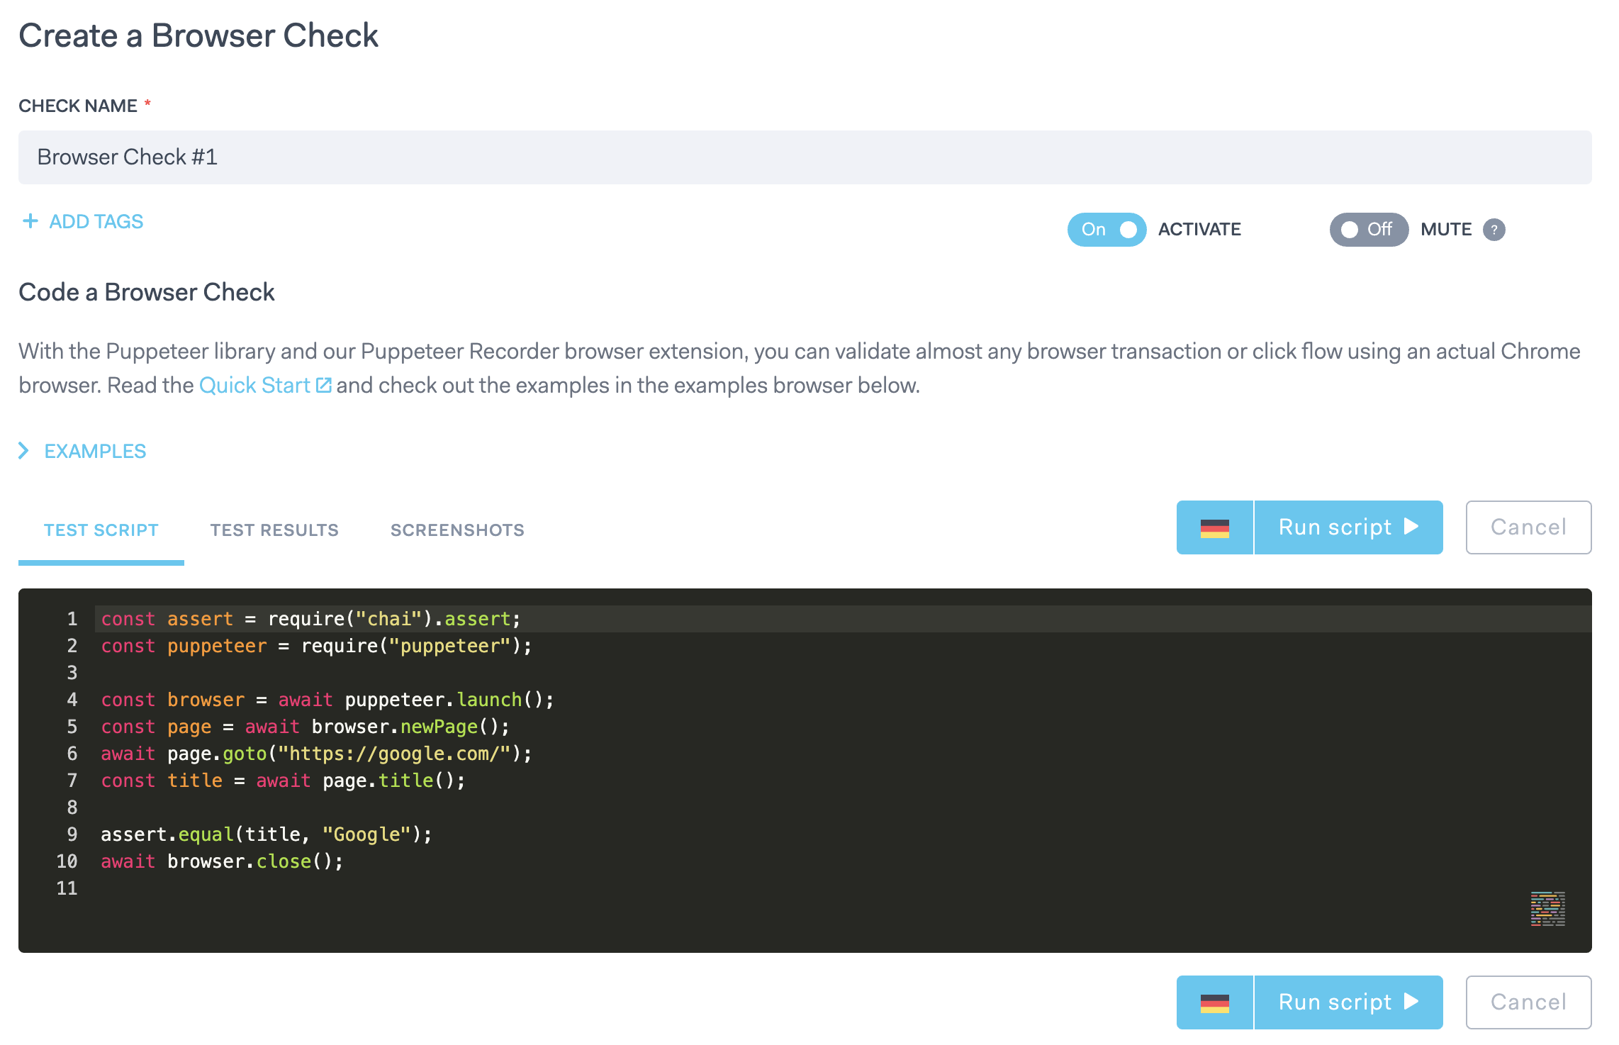
Task: Enable the MUTE toggle
Action: [1367, 229]
